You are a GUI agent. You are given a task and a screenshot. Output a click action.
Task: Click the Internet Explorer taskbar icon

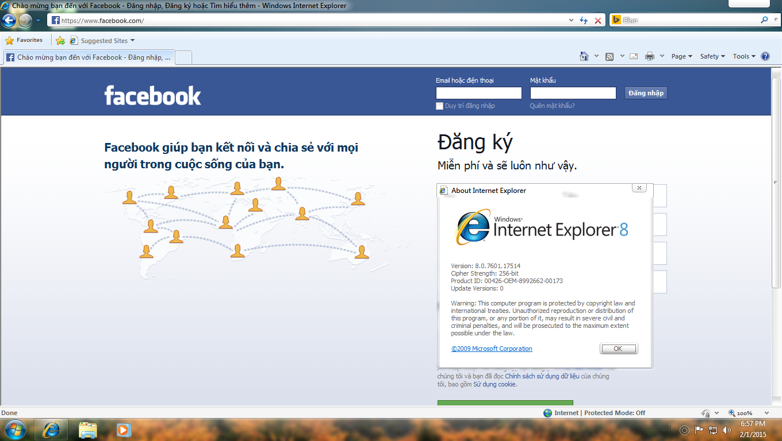[x=51, y=430]
